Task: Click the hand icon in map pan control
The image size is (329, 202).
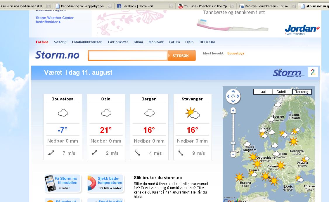Action: pyautogui.click(x=233, y=96)
